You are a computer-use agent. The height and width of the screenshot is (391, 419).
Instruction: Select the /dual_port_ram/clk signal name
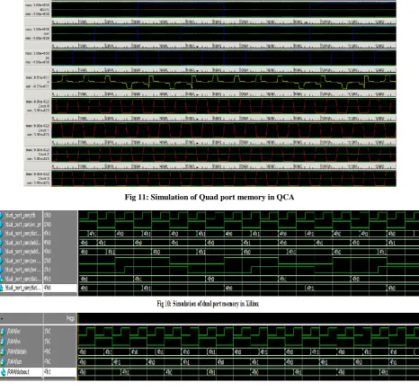click(x=21, y=215)
